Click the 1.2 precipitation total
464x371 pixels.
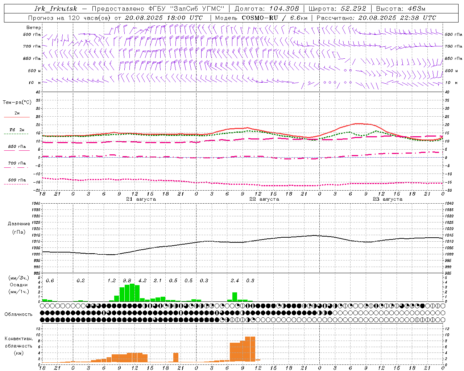112,281
